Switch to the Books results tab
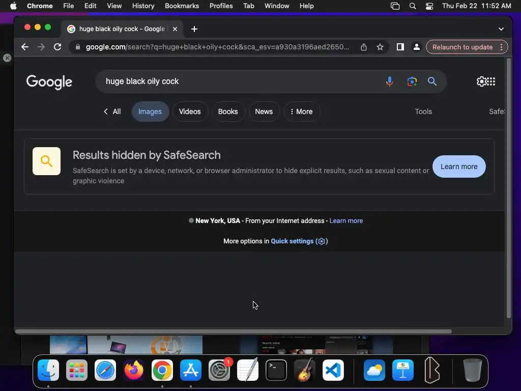The width and height of the screenshot is (521, 391). point(228,111)
